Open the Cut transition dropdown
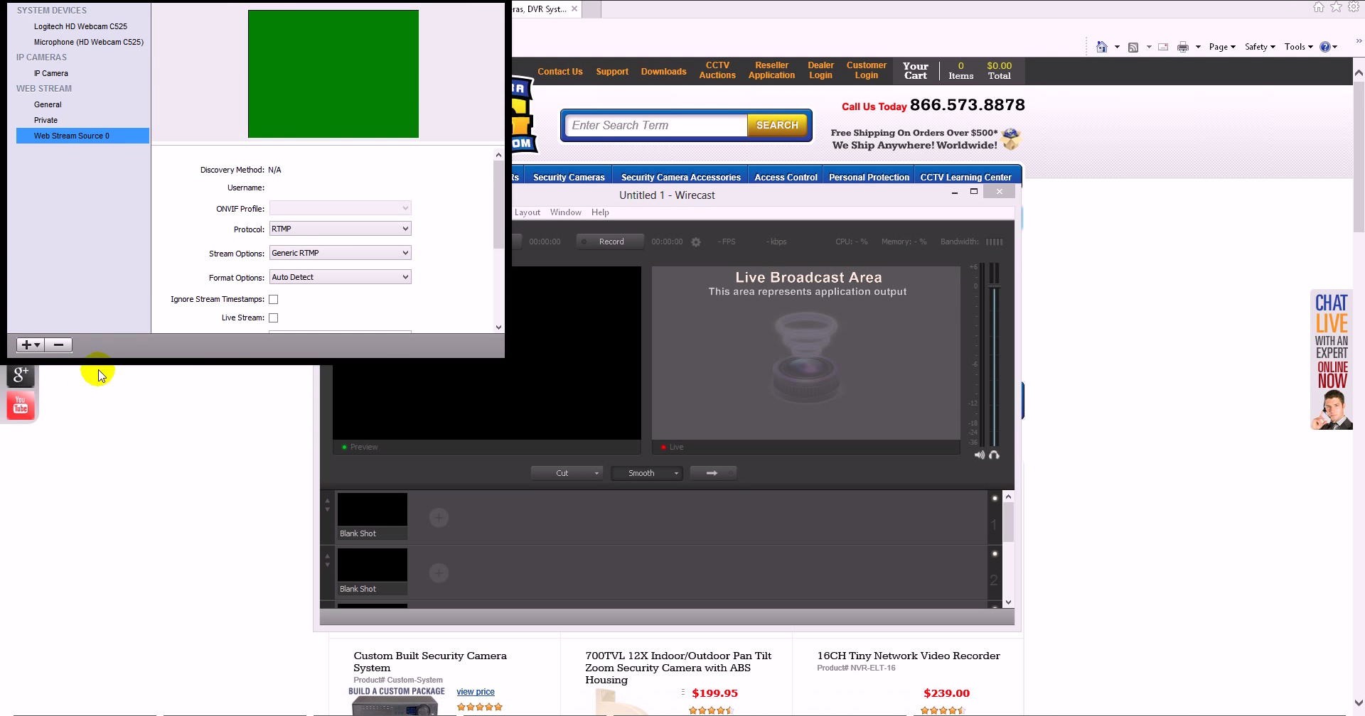This screenshot has width=1365, height=716. click(567, 473)
